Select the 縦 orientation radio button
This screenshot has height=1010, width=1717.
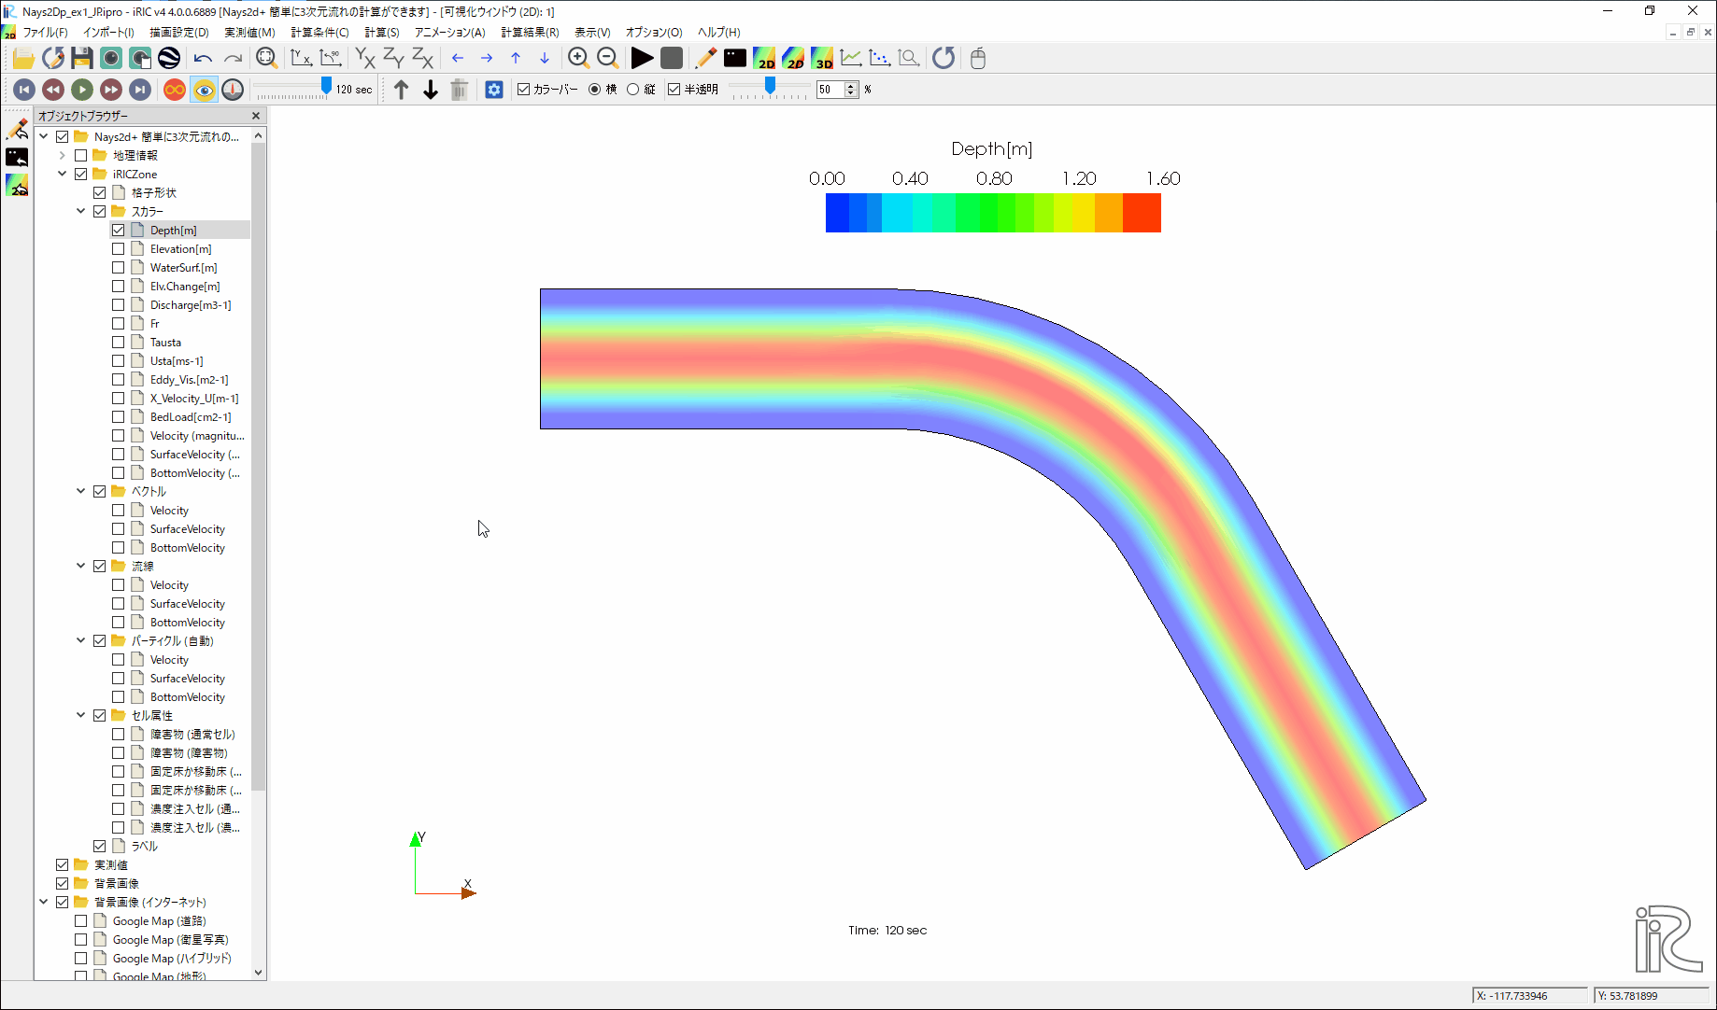pos(633,90)
